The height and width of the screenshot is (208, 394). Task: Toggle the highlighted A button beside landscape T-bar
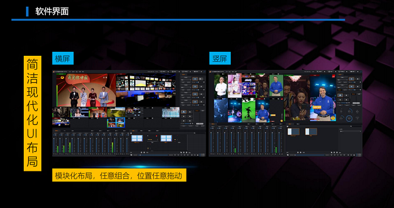coord(184,112)
